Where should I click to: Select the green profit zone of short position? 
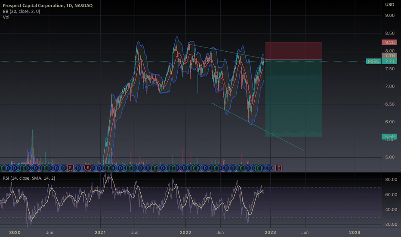pos(293,98)
